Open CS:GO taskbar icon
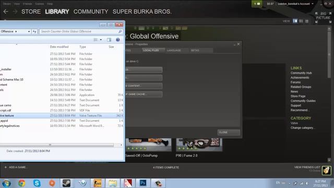Viewport: 334px width, 188px height. (98, 183)
